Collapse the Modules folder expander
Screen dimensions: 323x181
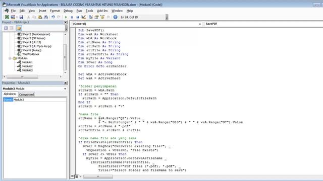coord(10,58)
